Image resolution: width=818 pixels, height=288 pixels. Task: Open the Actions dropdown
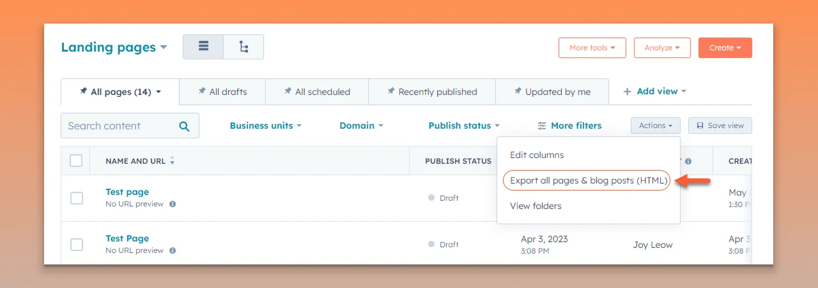[x=656, y=126]
